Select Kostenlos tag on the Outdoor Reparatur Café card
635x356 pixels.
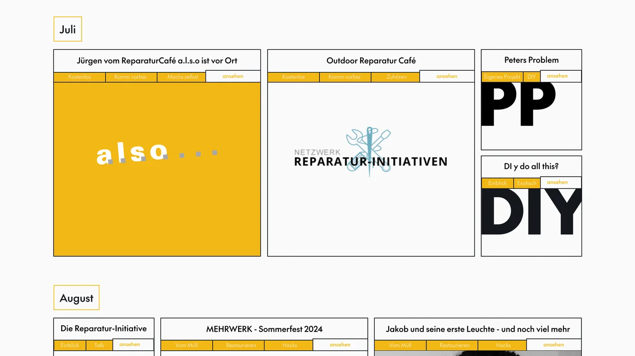click(293, 77)
